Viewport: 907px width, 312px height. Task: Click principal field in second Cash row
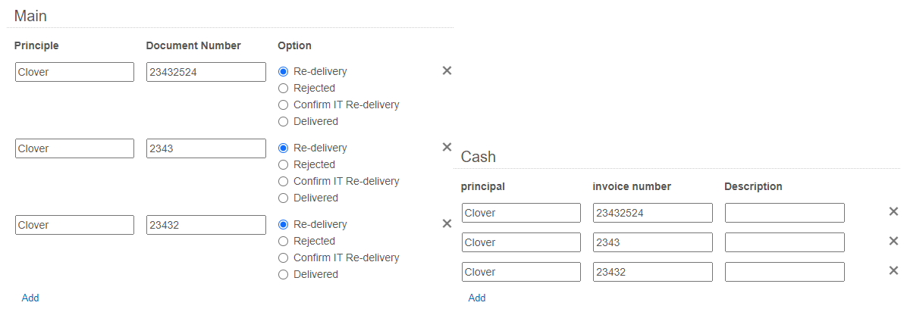click(x=521, y=242)
